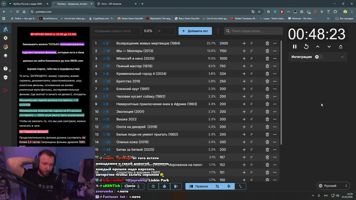
Task: Click the Правила button in bottom toolbar
Action: 199,186
